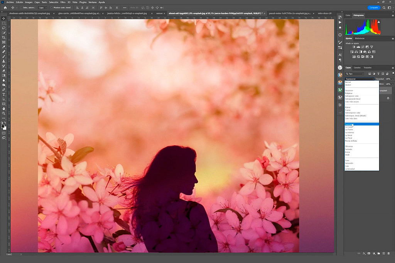Choose the Text tool
395x263 pixels.
[x=3, y=93]
